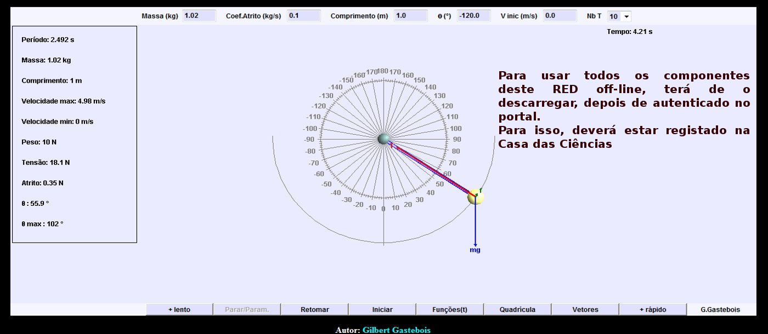Click the 90 degree protractor mark

457,140
